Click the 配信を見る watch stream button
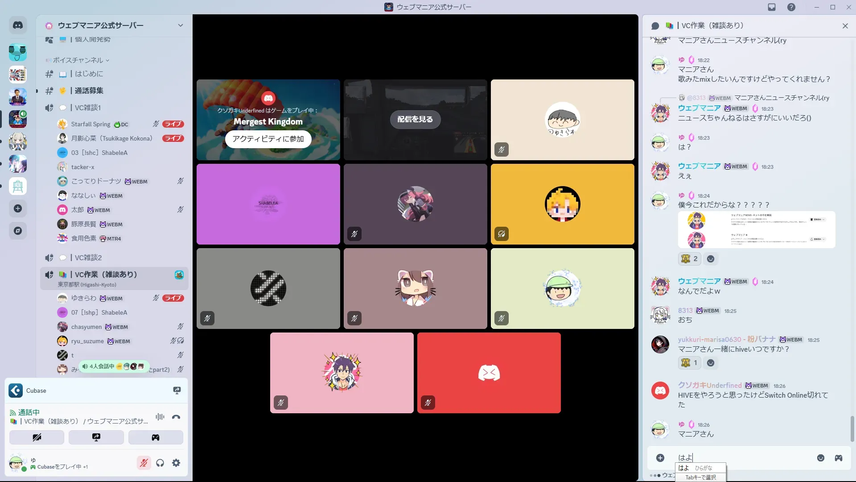This screenshot has height=482, width=856. point(415,119)
